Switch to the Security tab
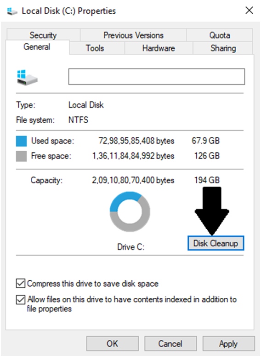This screenshot has width=261, height=357. pos(43,35)
